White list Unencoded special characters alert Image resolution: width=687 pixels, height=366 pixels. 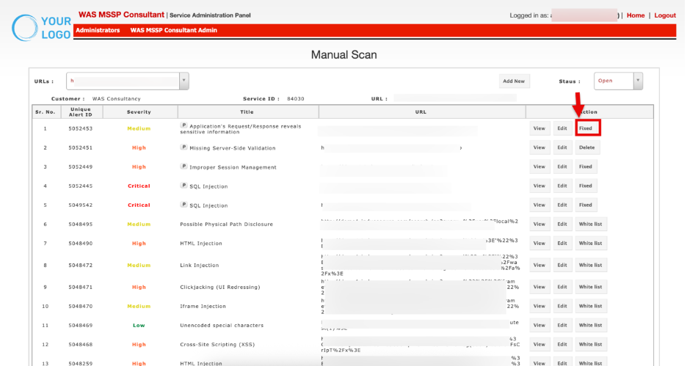pyautogui.click(x=591, y=325)
